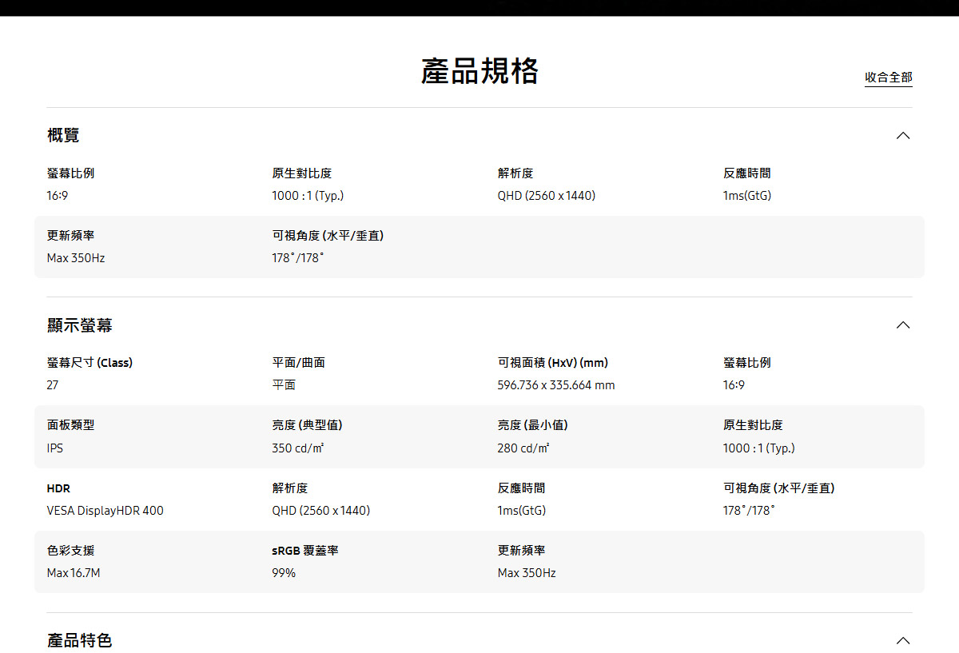Select the IPS panel type value
Image resolution: width=959 pixels, height=653 pixels.
point(54,448)
